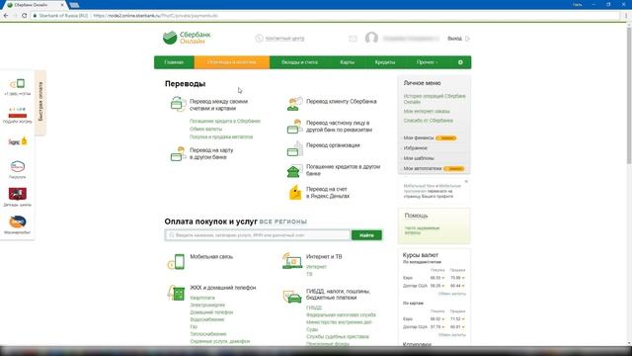
Task: Expand Доллар США sale rate arrow under По картам
Action: 463,327
